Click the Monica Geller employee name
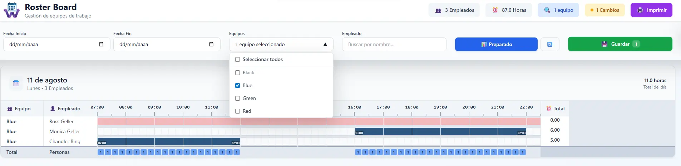 point(65,131)
